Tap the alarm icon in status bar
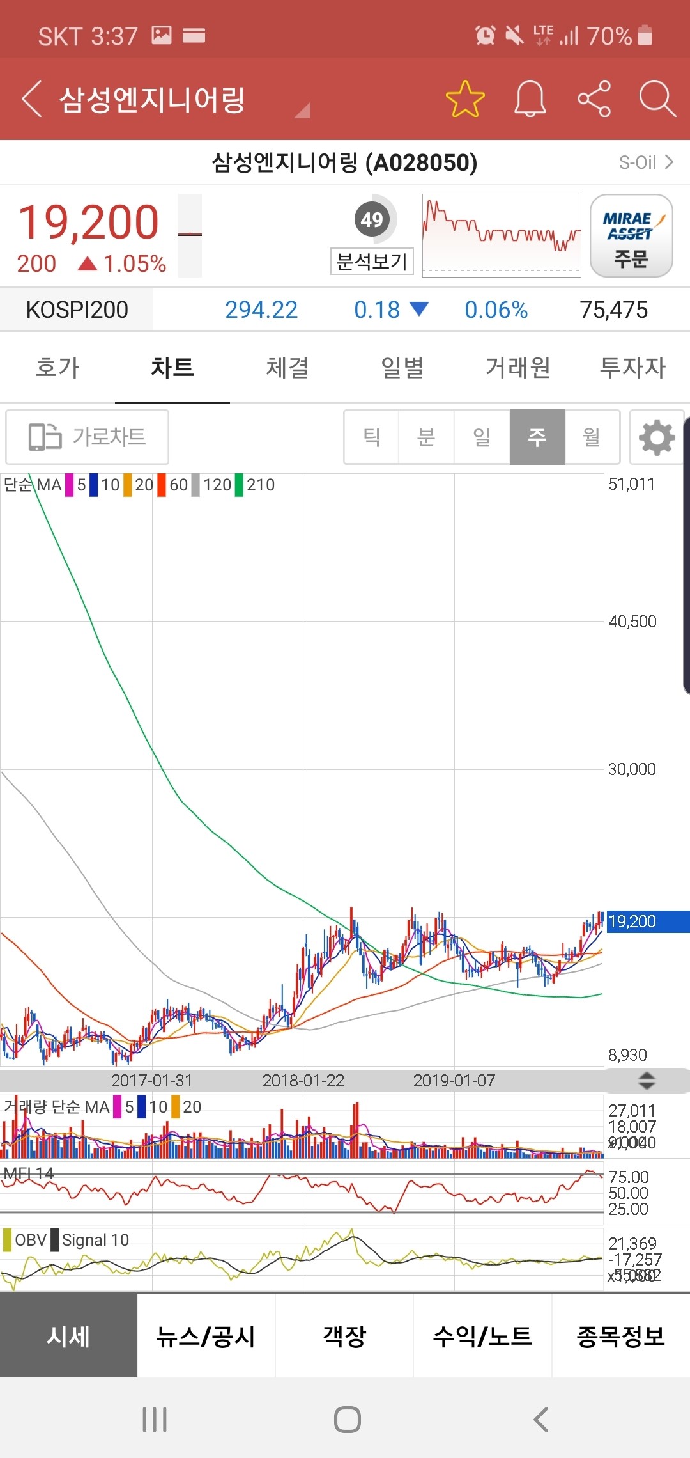Image resolution: width=690 pixels, height=1458 pixels. pos(486,35)
